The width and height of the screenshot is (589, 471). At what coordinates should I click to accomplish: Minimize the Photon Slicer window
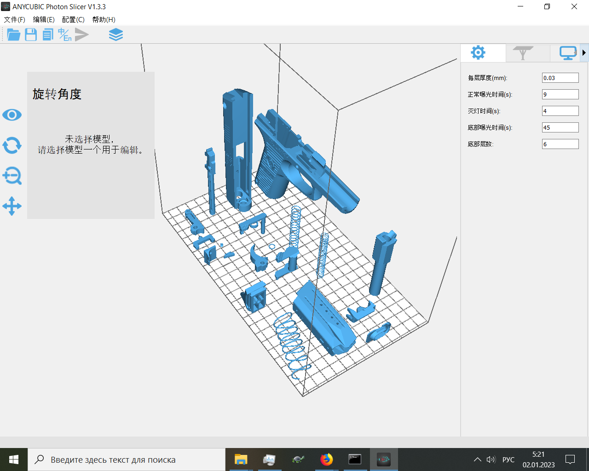coord(520,6)
